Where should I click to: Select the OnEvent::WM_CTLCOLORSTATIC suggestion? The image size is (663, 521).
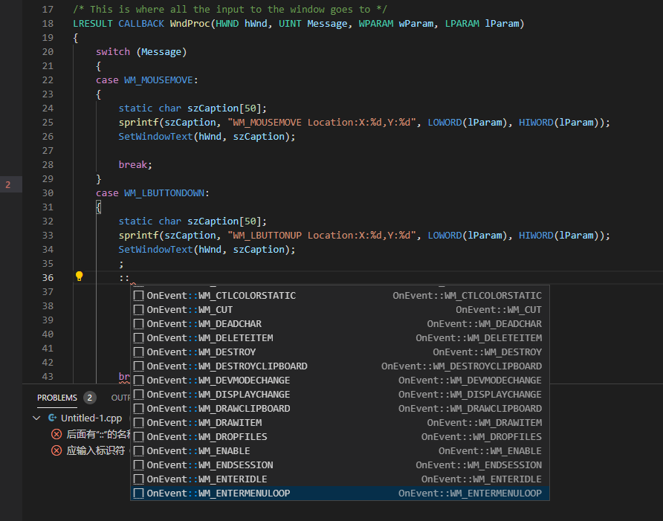pos(340,296)
